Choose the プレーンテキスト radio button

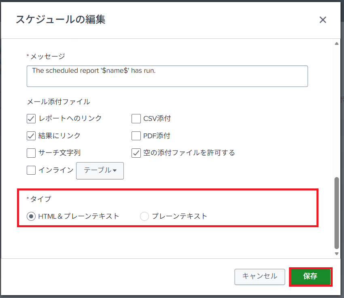point(144,216)
